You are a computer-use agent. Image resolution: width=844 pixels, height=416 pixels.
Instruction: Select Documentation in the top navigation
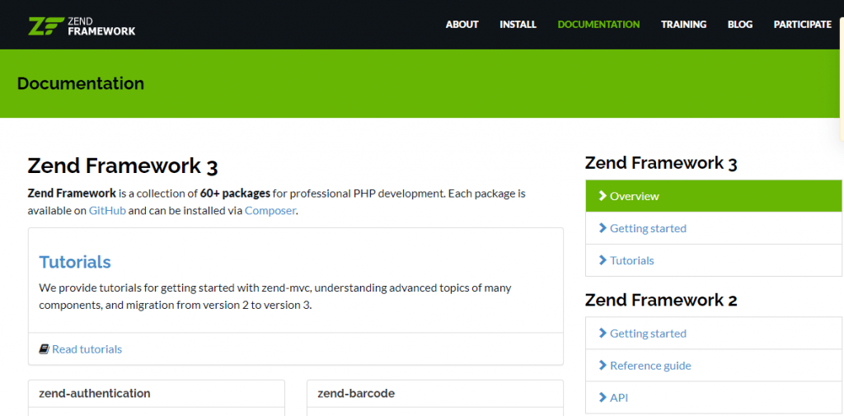click(x=598, y=24)
